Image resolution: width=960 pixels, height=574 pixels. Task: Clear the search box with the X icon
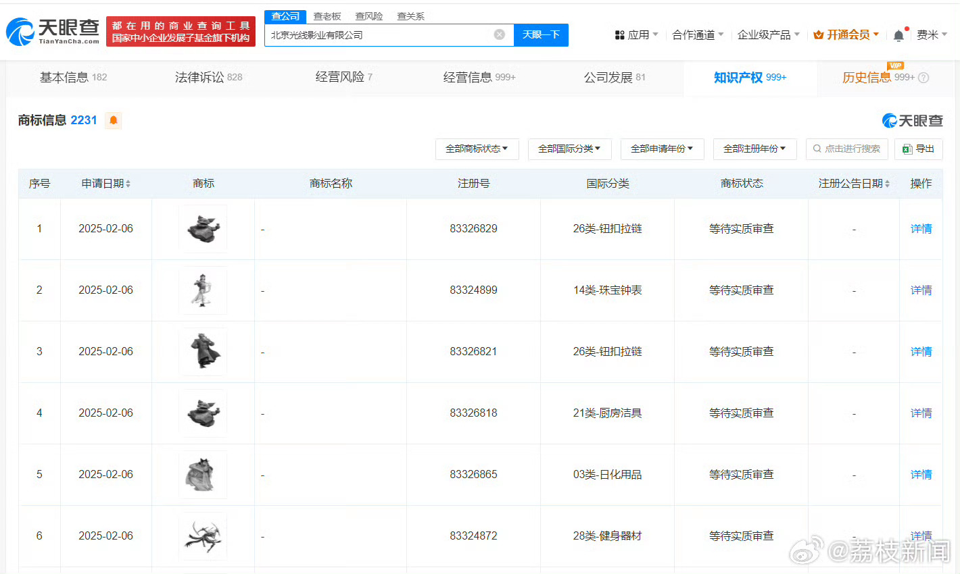pyautogui.click(x=499, y=34)
